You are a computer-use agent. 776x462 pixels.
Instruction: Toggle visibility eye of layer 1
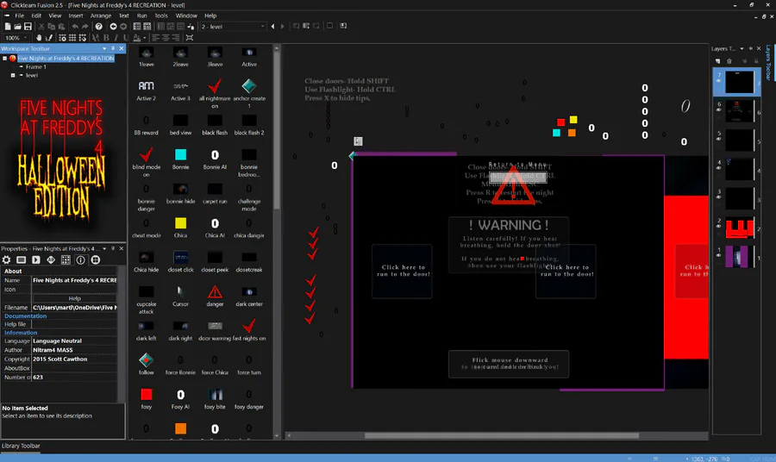pyautogui.click(x=718, y=256)
